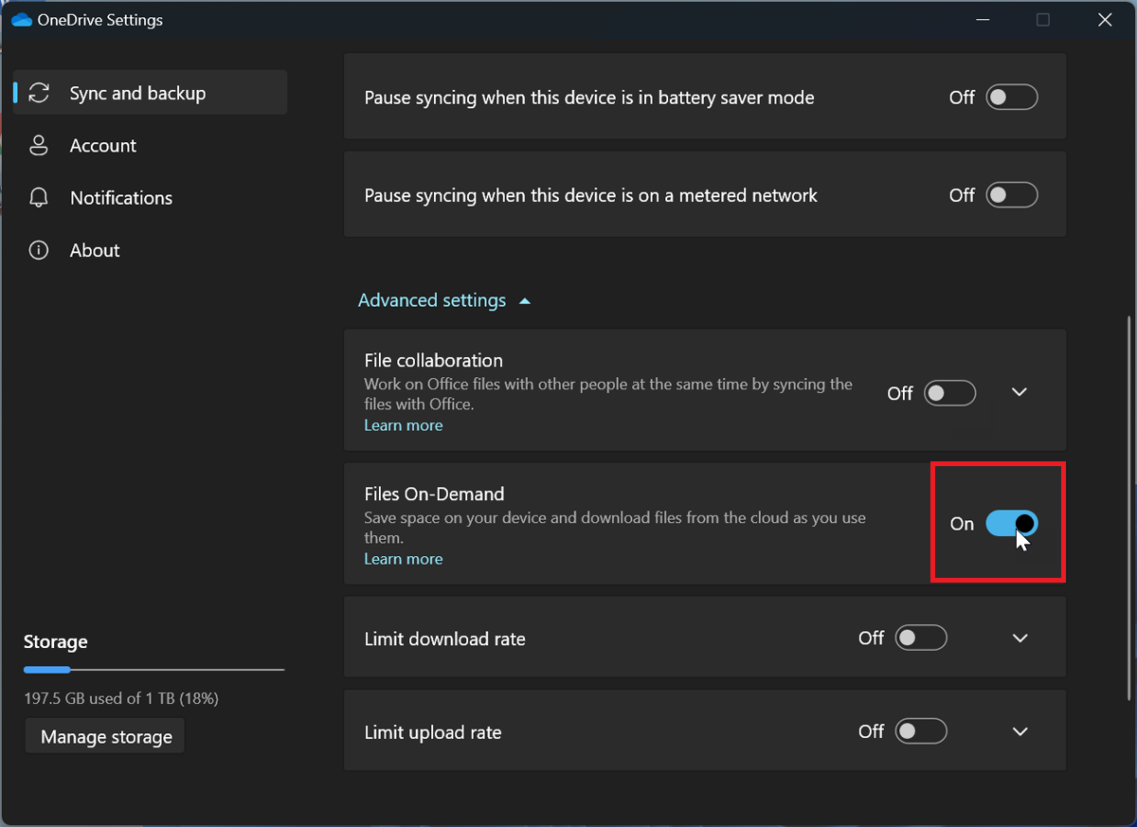1137x827 pixels.
Task: Select the person icon next to Account
Action: (x=38, y=145)
